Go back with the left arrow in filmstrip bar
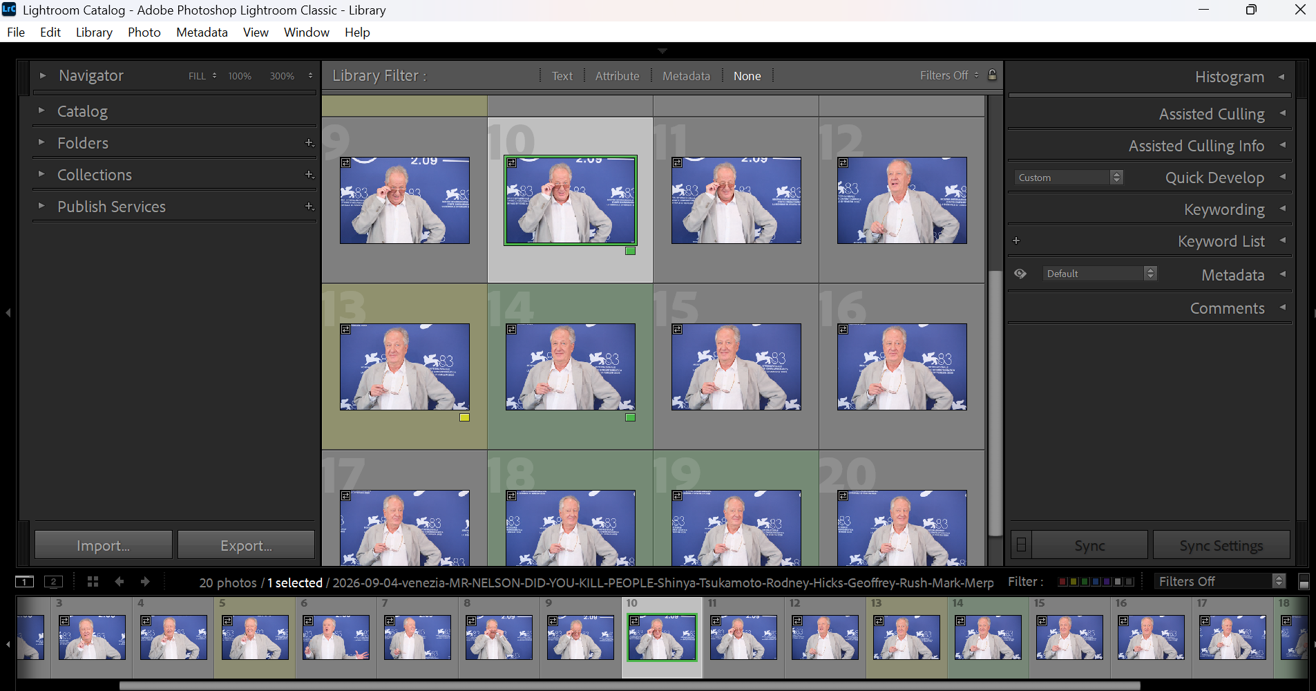 point(119,582)
